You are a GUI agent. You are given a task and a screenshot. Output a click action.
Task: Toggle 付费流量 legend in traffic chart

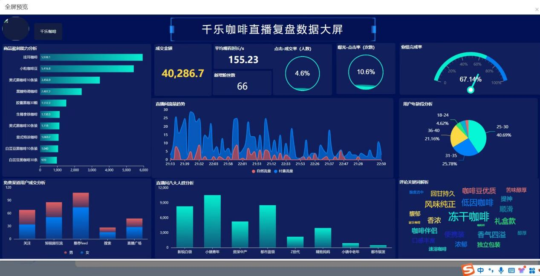(283, 171)
